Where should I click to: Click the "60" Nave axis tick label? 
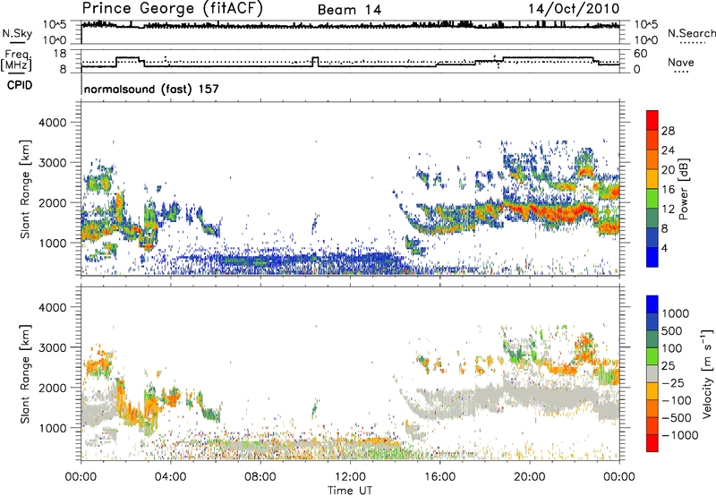click(641, 54)
